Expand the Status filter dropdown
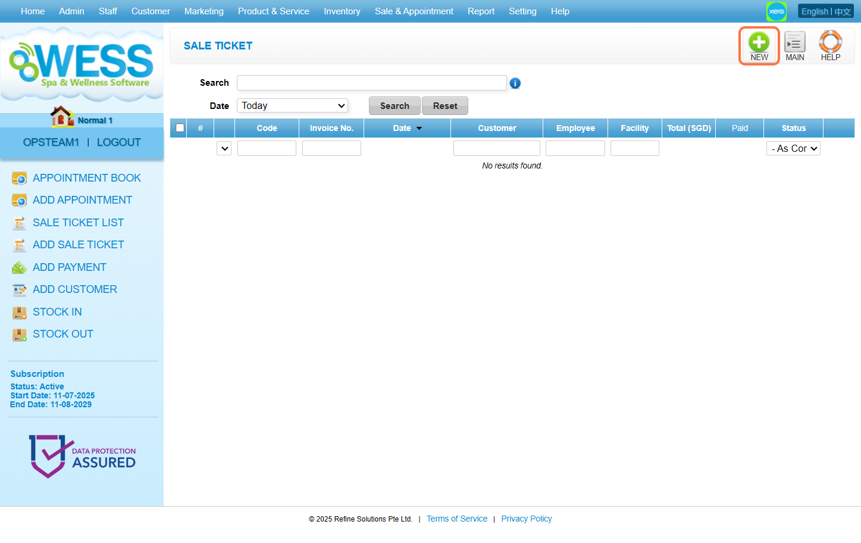The height and width of the screenshot is (543, 861). coord(793,149)
